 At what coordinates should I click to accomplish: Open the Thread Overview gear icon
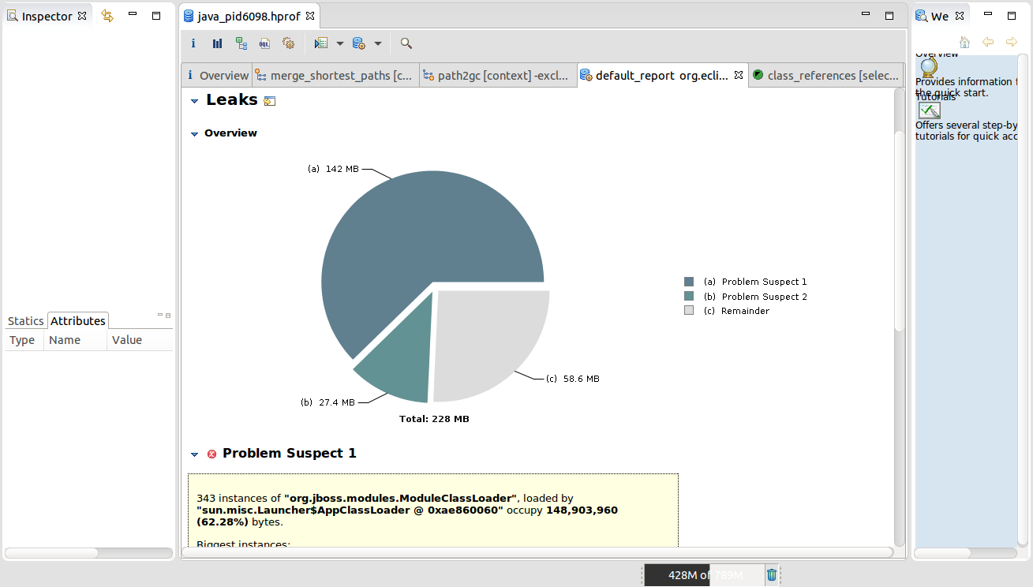tap(288, 43)
